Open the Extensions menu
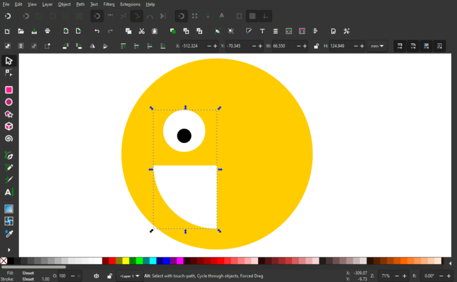This screenshot has height=282, width=457. [130, 4]
